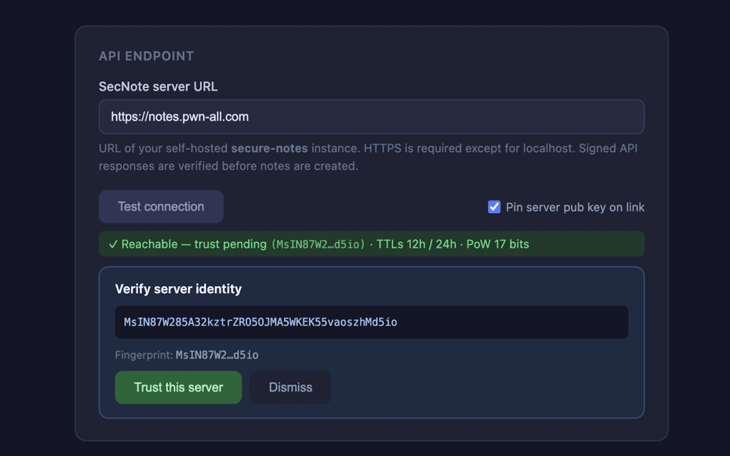Click the SecNote server URL input field

371,117
